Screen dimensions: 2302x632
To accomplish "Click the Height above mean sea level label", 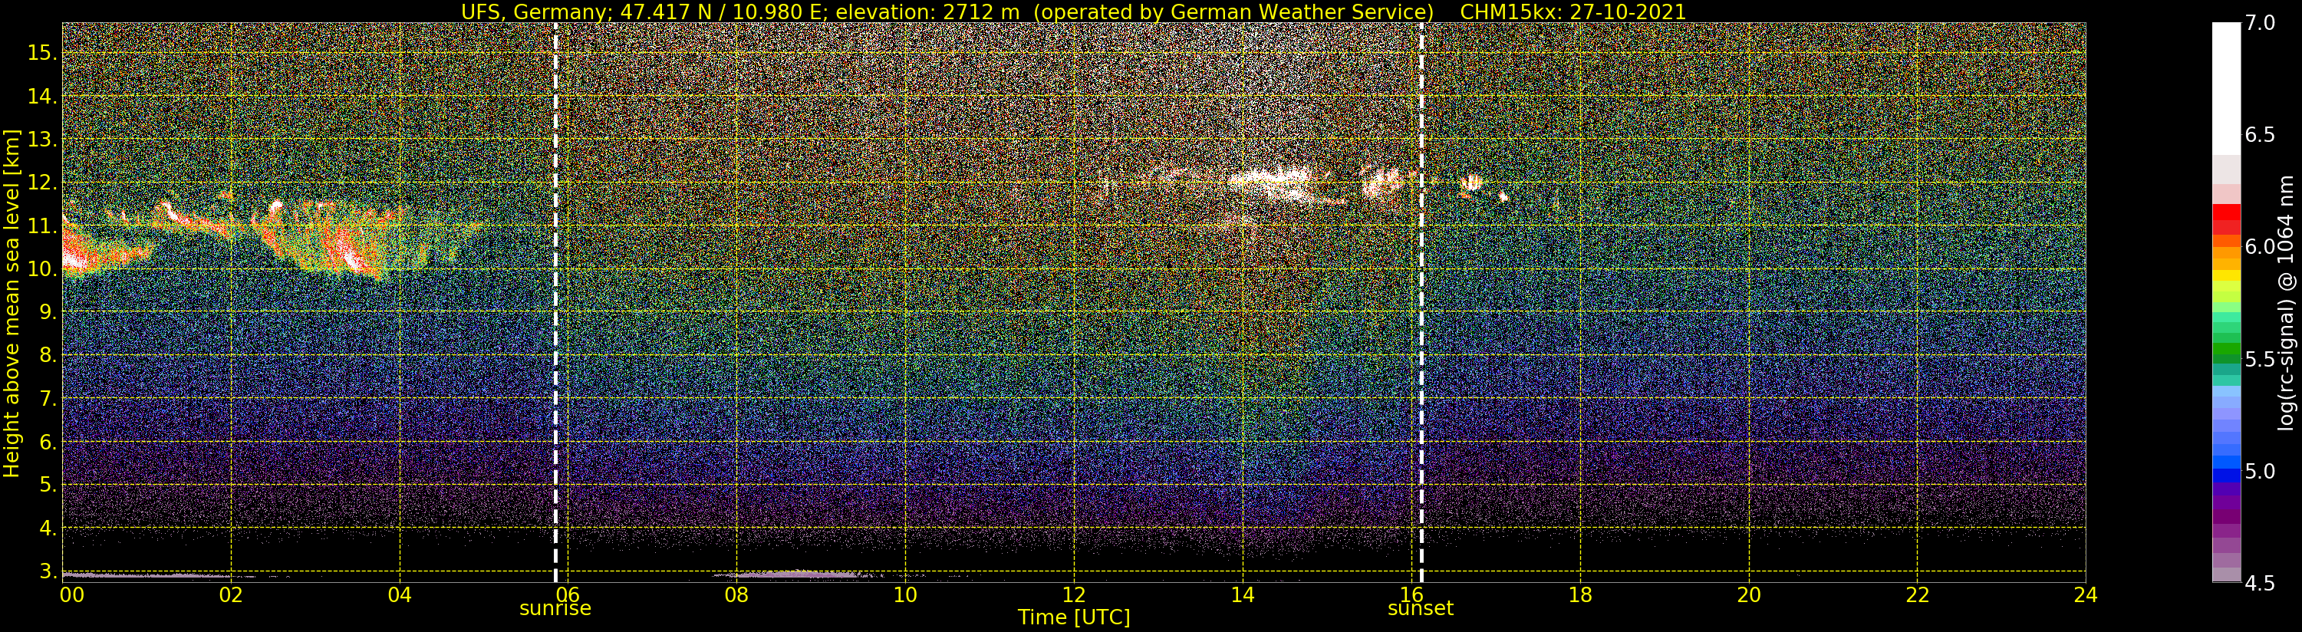I will tap(12, 302).
